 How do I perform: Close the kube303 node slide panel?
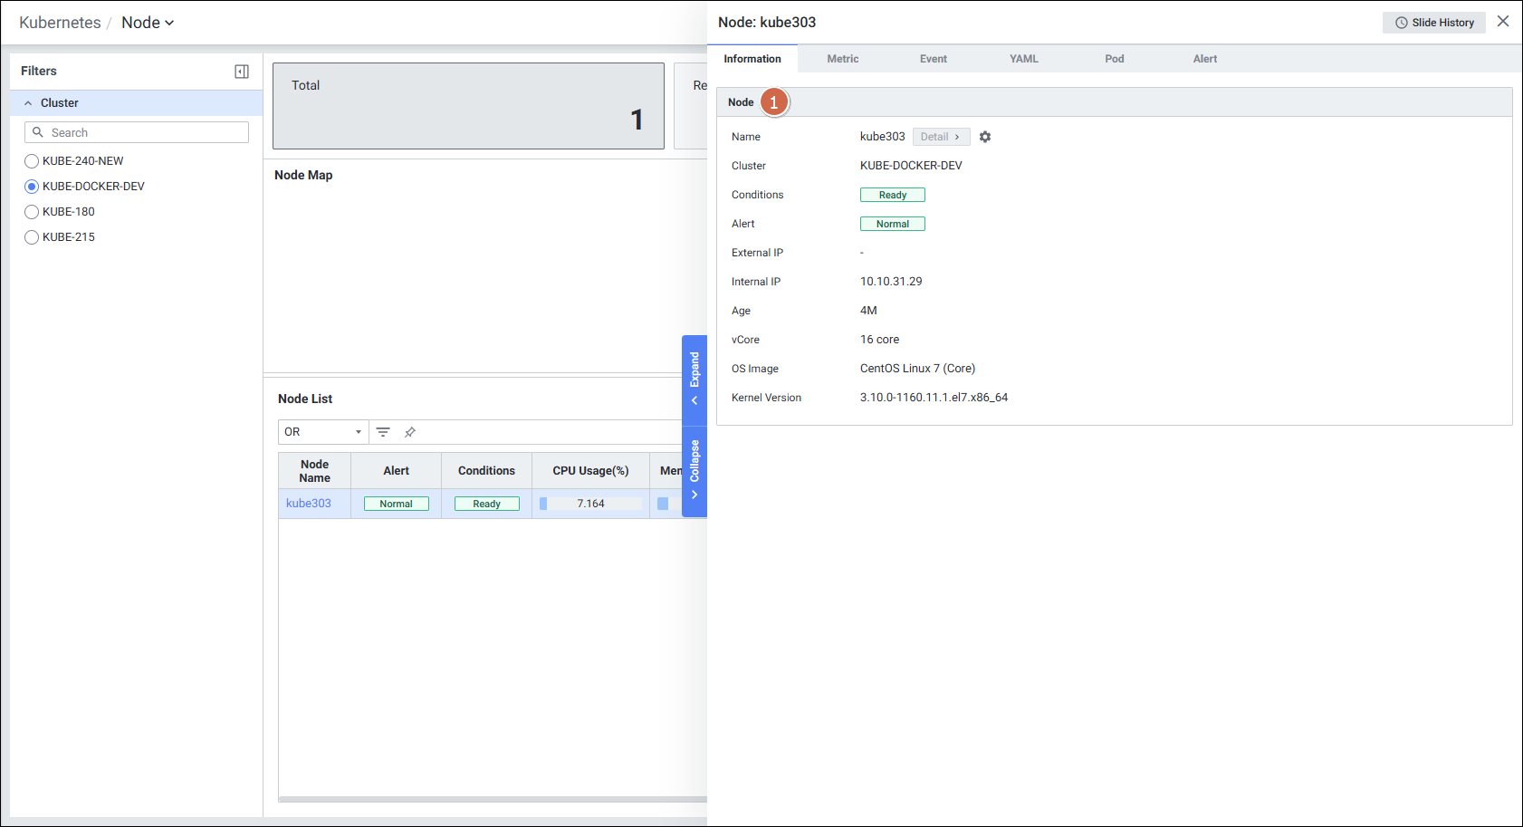1503,22
